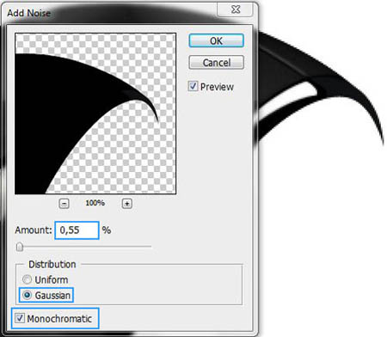
Task: Click the Amount input field
Action: (x=77, y=230)
